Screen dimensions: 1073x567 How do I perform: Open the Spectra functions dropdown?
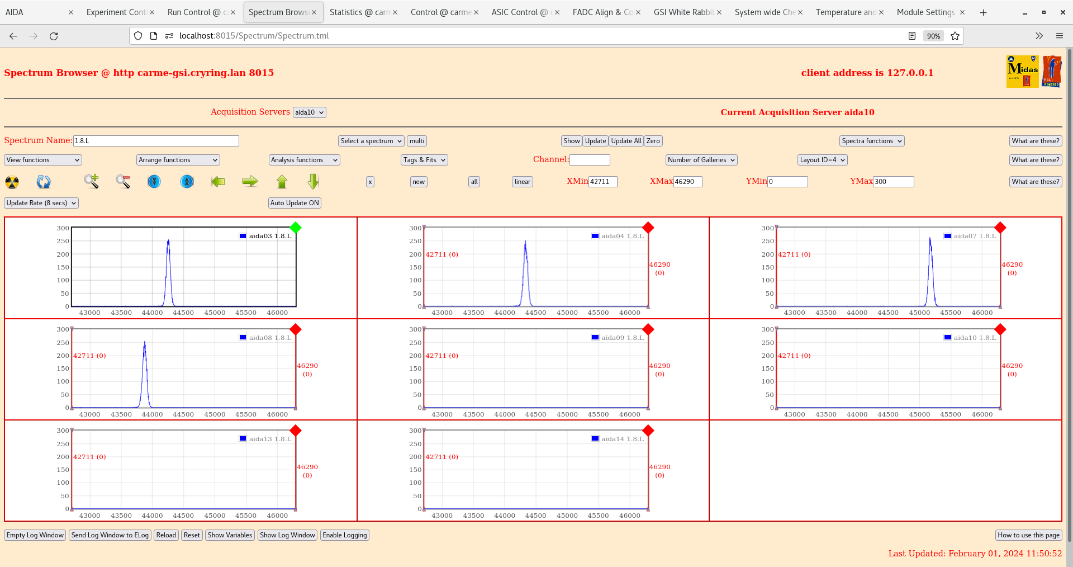tap(871, 140)
